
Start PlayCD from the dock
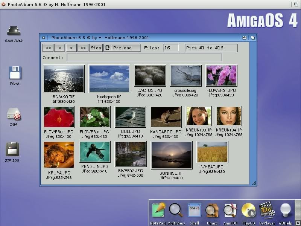point(248,211)
